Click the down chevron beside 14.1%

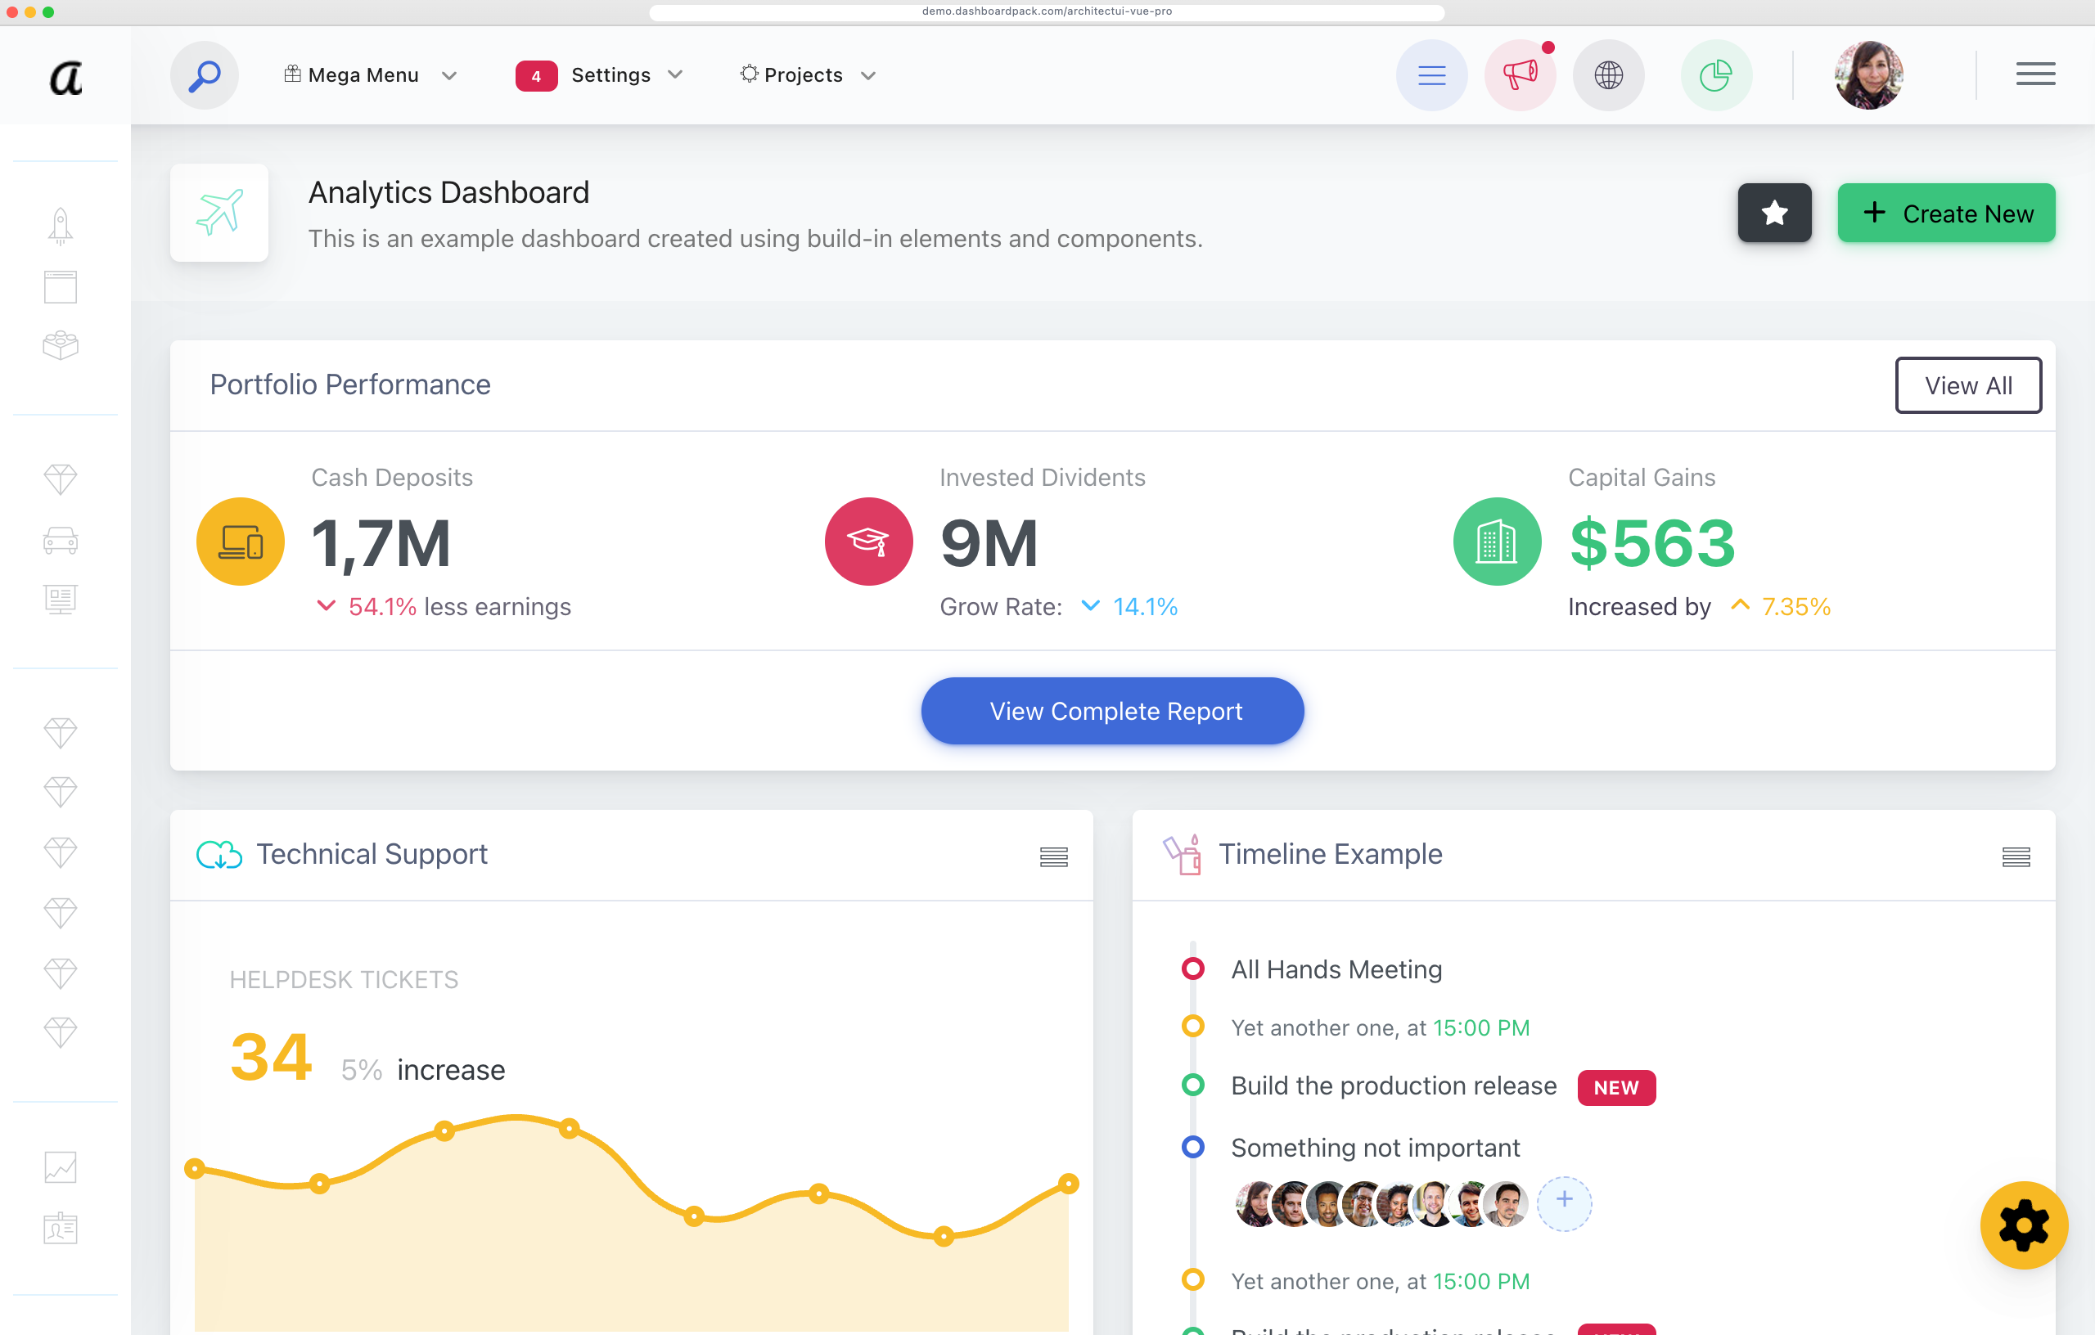[1090, 605]
